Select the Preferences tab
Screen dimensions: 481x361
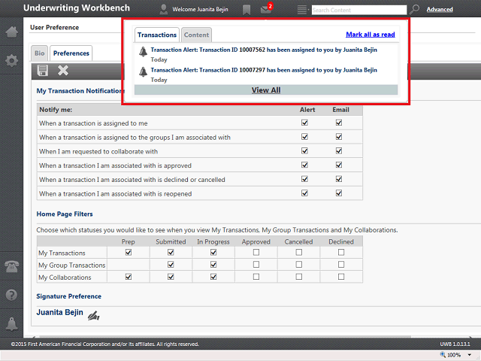click(x=71, y=53)
